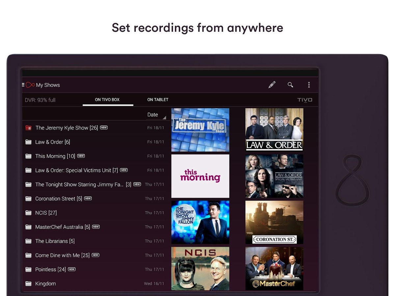This screenshot has height=296, width=395.
Task: Click the Librarians folder icon
Action: [x=29, y=241]
